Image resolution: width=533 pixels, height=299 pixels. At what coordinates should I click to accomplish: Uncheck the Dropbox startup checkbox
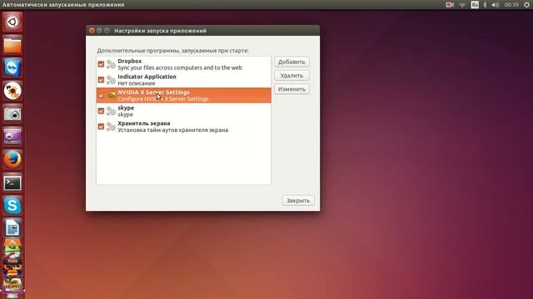101,64
